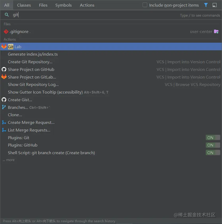This screenshot has height=224, width=222.
Task: Click the filter funnel icon
Action: click(x=206, y=5)
